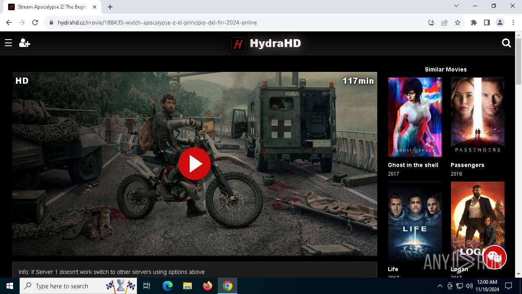
Task: Click the add user sign-up icon
Action: click(24, 43)
